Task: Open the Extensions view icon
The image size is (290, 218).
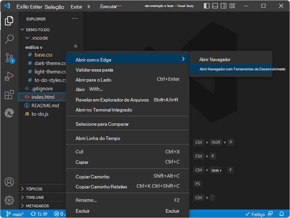Action: (x=9, y=95)
